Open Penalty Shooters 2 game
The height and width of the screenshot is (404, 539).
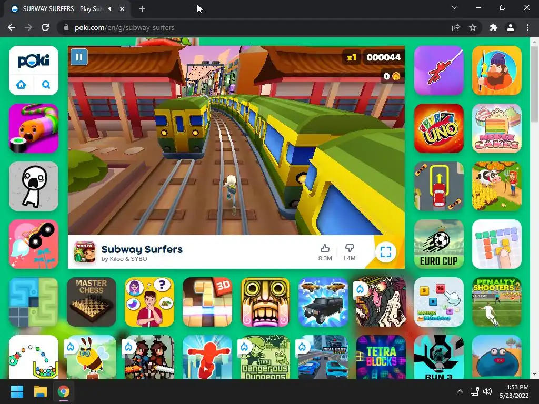497,302
